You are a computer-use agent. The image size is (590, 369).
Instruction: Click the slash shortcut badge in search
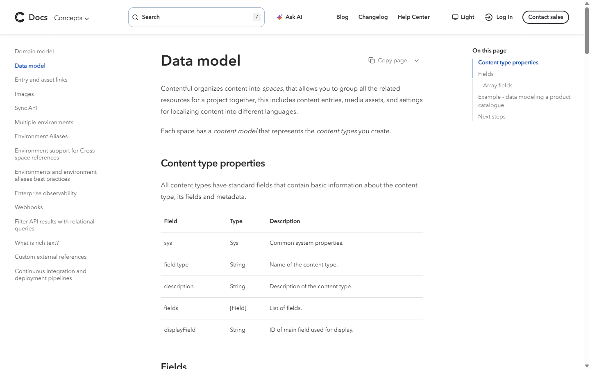click(x=256, y=17)
